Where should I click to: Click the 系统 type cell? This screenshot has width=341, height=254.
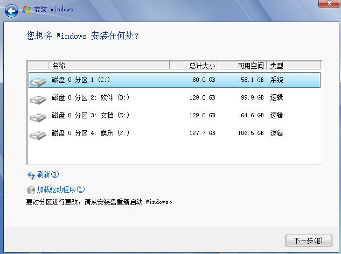tap(277, 80)
